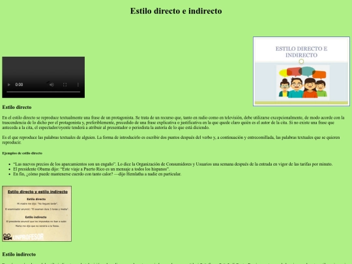
Task: Click the Ejemplos de estilo directo subheading
Action: click(x=22, y=153)
